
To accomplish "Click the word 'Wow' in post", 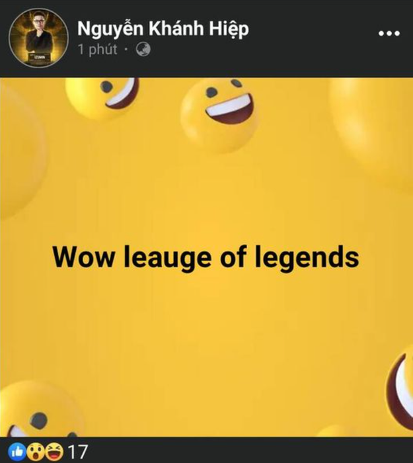I will 83,257.
